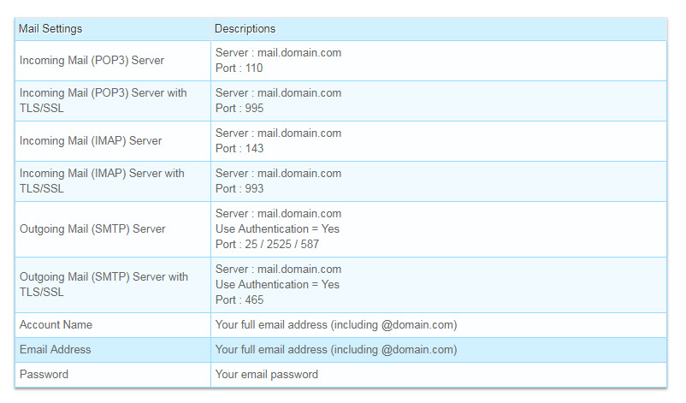This screenshot has height=403, width=686.
Task: Click the Port : 110 text
Action: (239, 68)
